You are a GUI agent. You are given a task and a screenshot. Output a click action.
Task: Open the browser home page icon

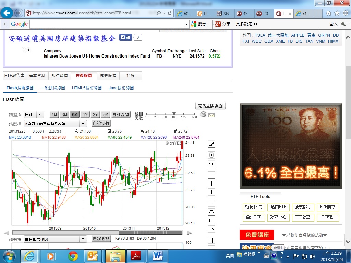click(x=329, y=13)
